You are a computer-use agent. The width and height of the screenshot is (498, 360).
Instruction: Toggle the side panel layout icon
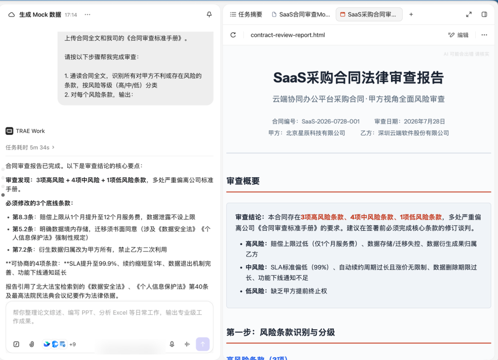point(484,15)
